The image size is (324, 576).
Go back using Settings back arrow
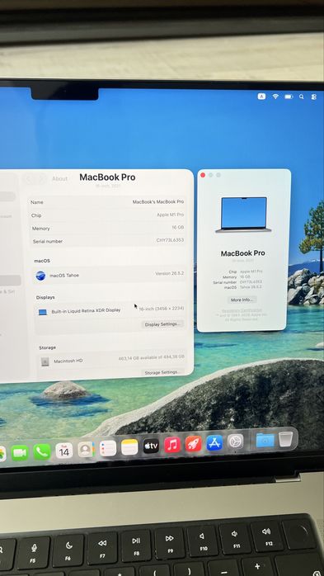point(30,179)
